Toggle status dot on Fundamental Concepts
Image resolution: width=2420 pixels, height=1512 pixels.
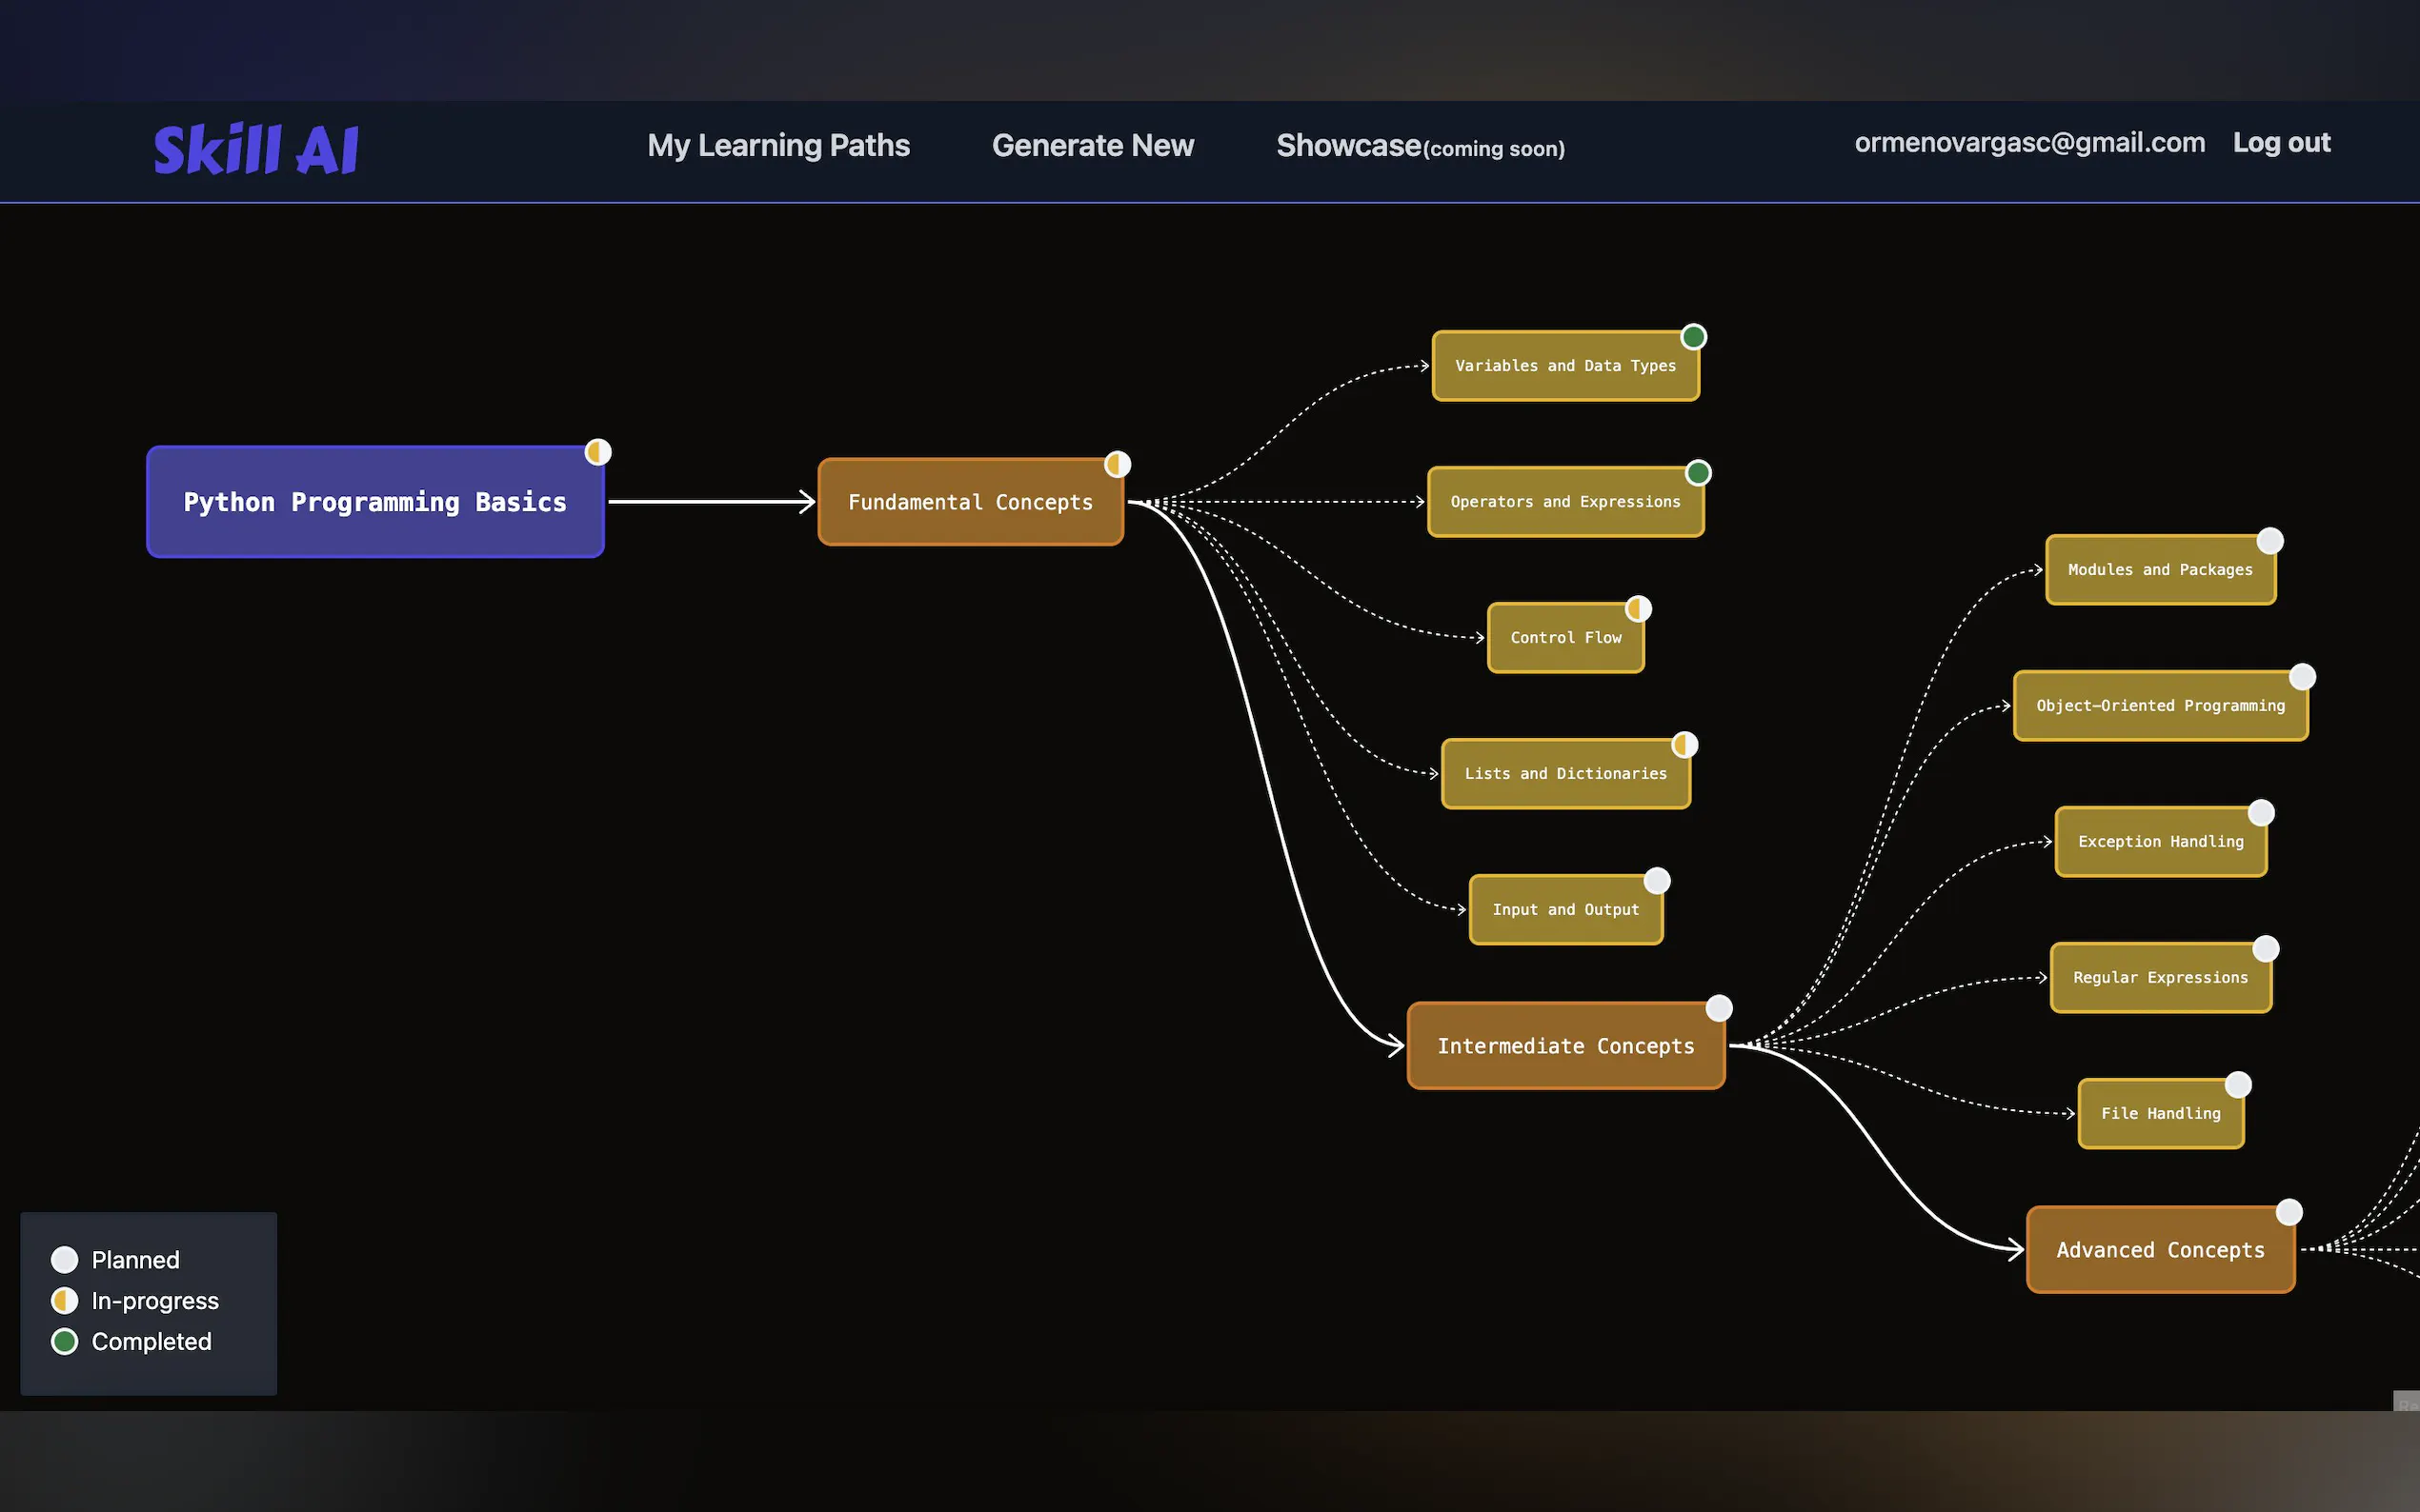[x=1118, y=465]
